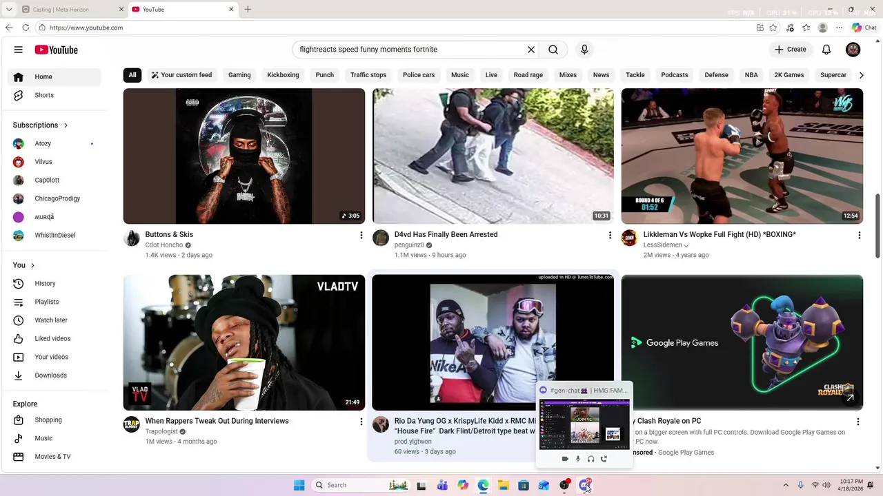
Task: Open Downloads in the sidebar
Action: click(52, 375)
